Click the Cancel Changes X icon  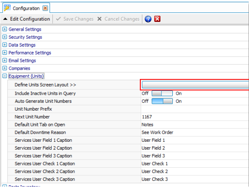coord(100,19)
